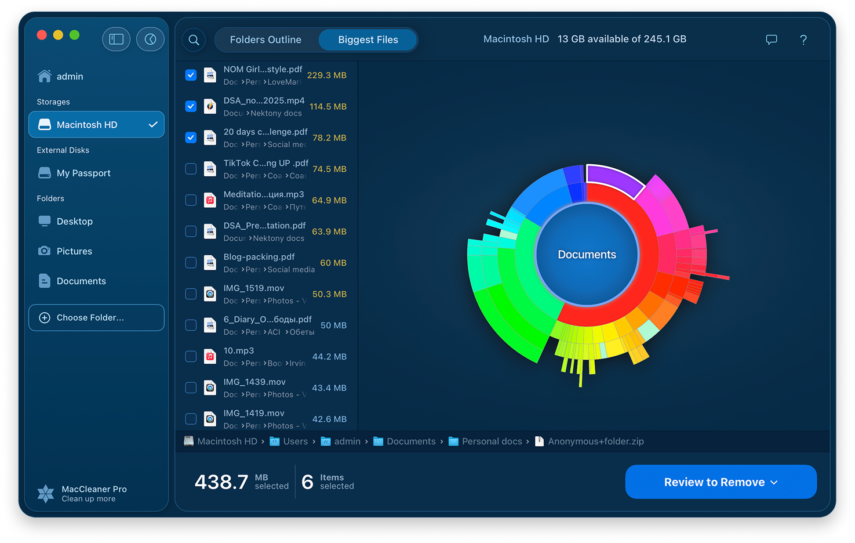Screen dimensions: 855x543
Task: Open the search magnifier icon
Action: tap(194, 40)
